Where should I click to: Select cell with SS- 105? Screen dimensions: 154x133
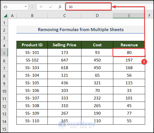coord(32,83)
